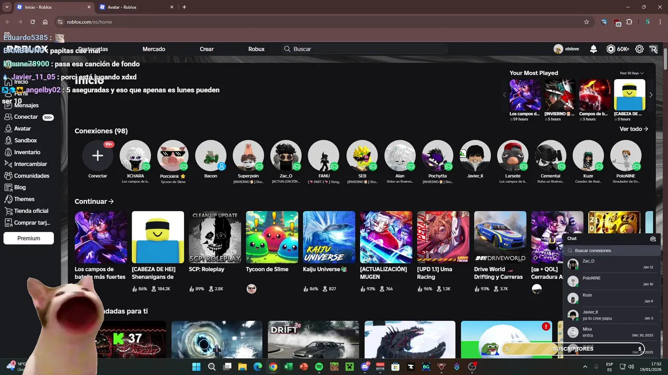Viewport: 668px width, 375px height.
Task: Open the Bacon connection avatar
Action: [x=211, y=155]
